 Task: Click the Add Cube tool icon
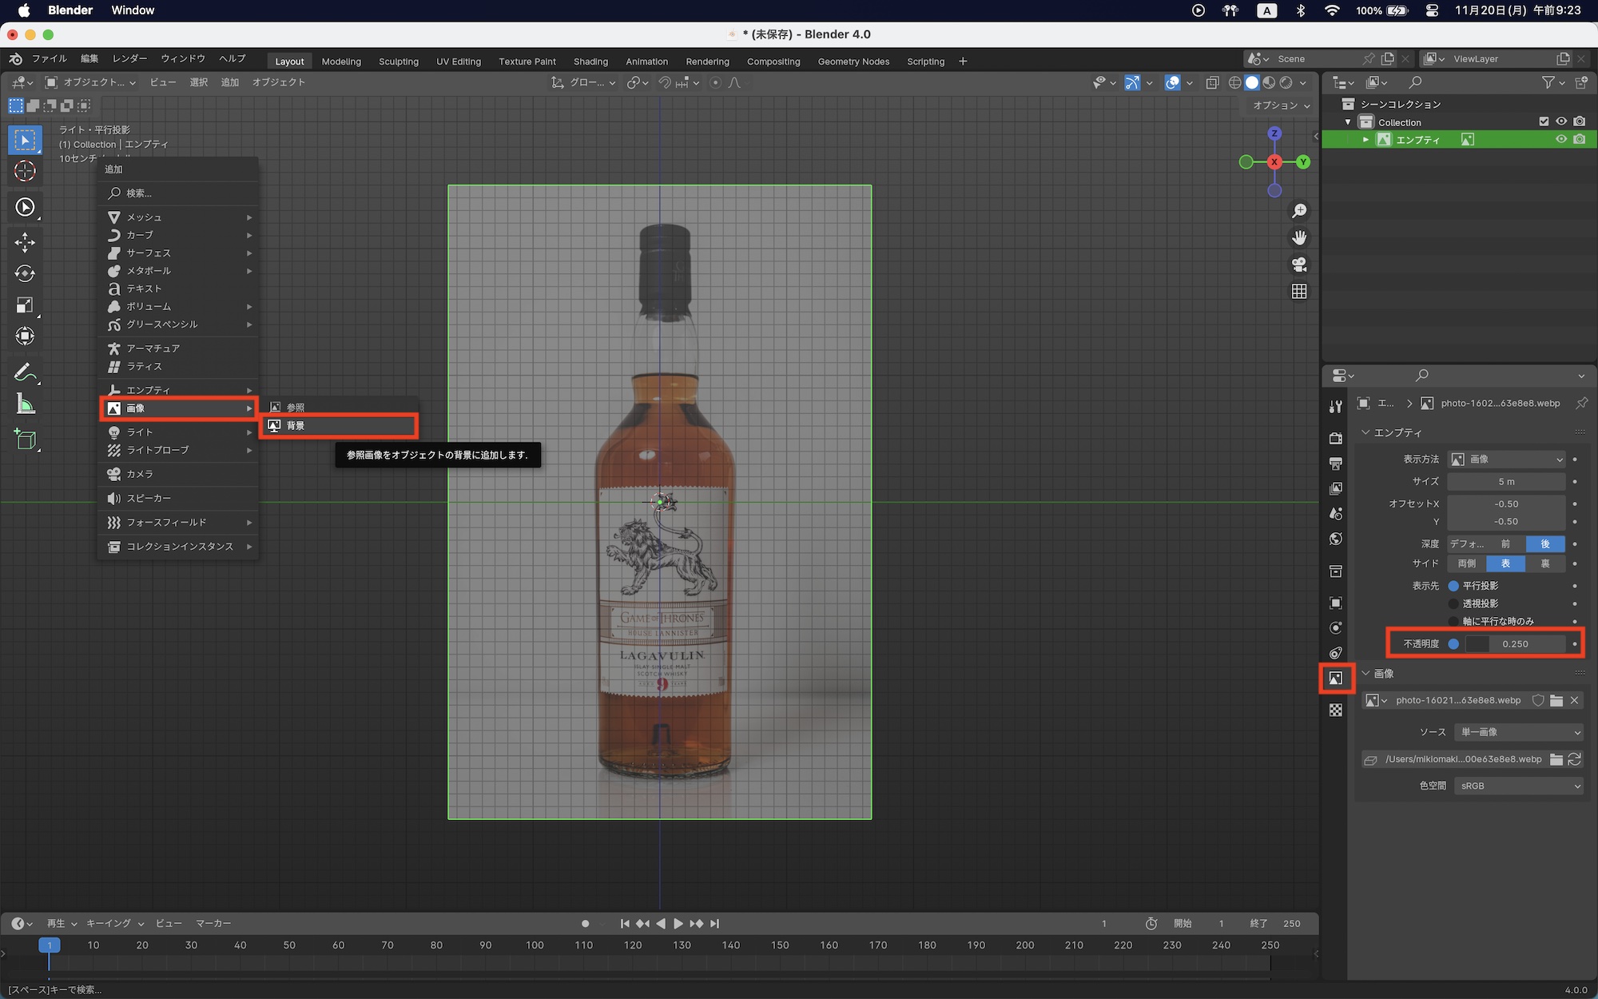tap(25, 440)
